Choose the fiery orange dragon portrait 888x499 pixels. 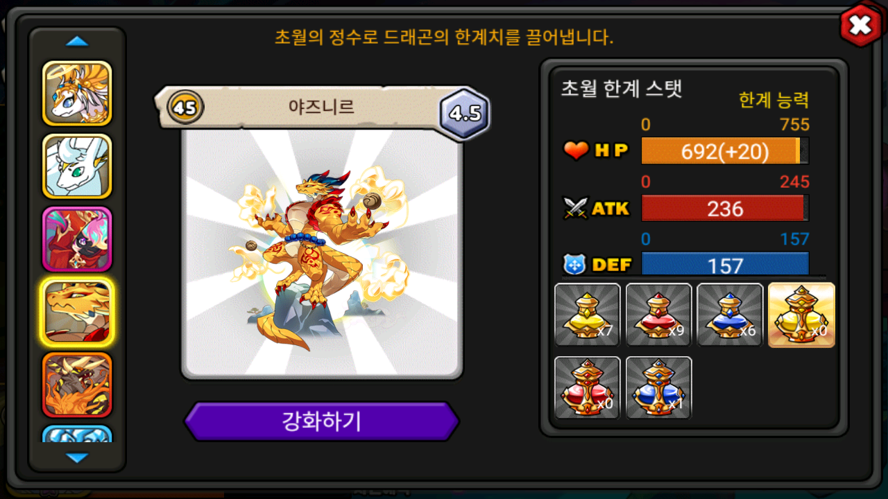pyautogui.click(x=77, y=385)
